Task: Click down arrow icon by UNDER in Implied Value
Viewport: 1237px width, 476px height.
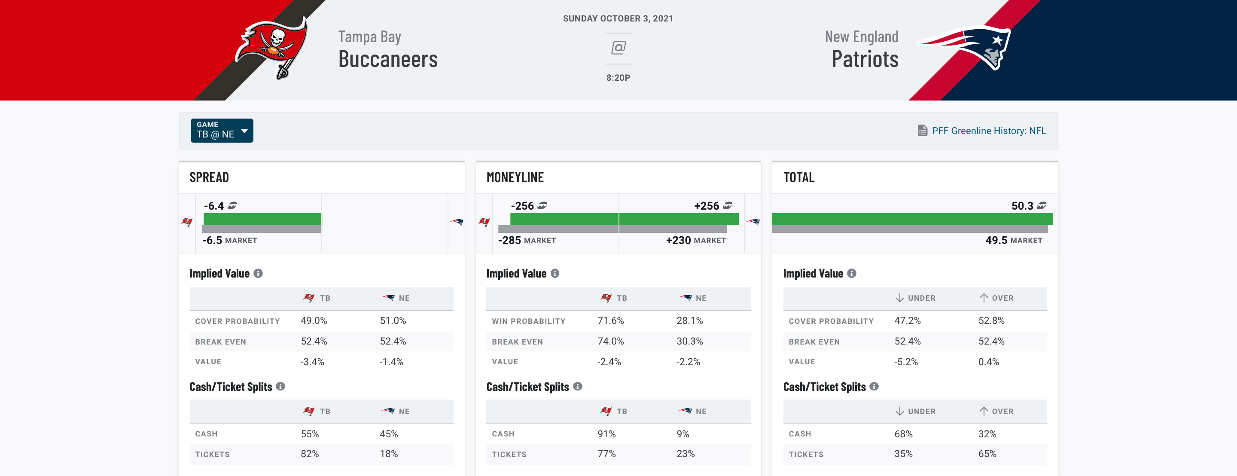Action: tap(900, 298)
